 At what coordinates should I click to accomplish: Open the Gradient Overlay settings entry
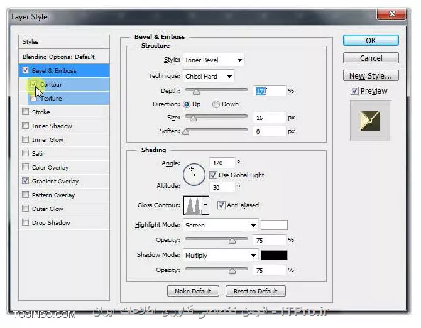coord(55,181)
